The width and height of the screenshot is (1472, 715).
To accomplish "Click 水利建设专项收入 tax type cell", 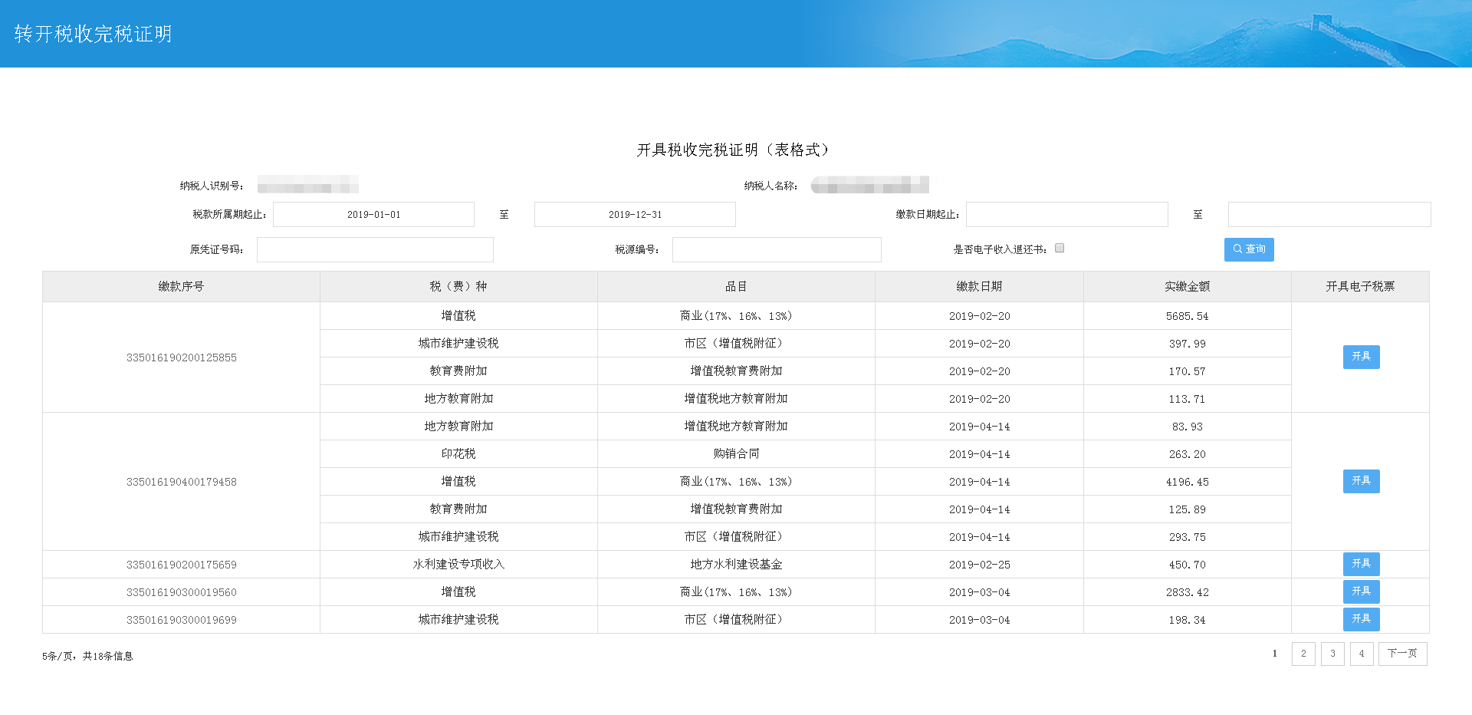I will 458,565.
